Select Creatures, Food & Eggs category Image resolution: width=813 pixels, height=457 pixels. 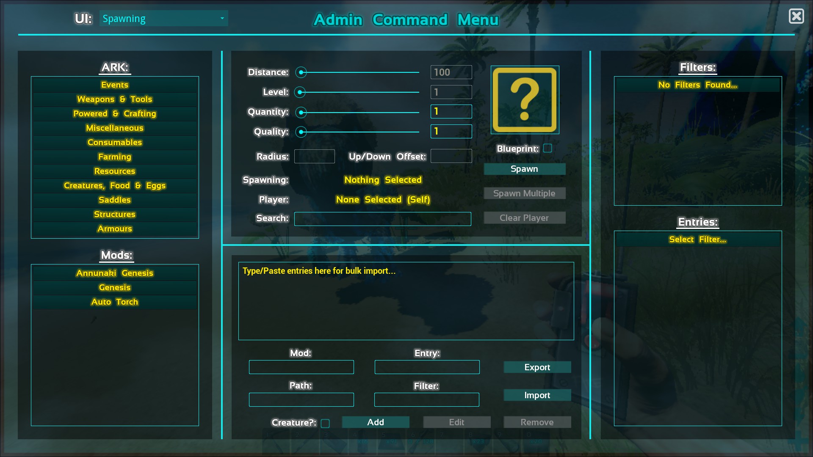[114, 185]
